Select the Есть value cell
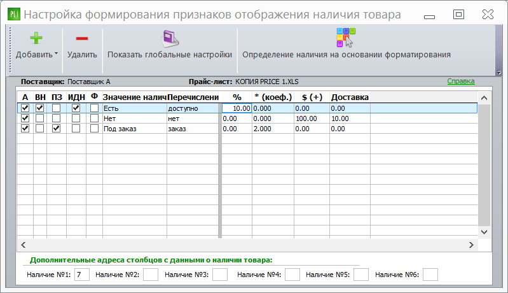 tap(134, 108)
